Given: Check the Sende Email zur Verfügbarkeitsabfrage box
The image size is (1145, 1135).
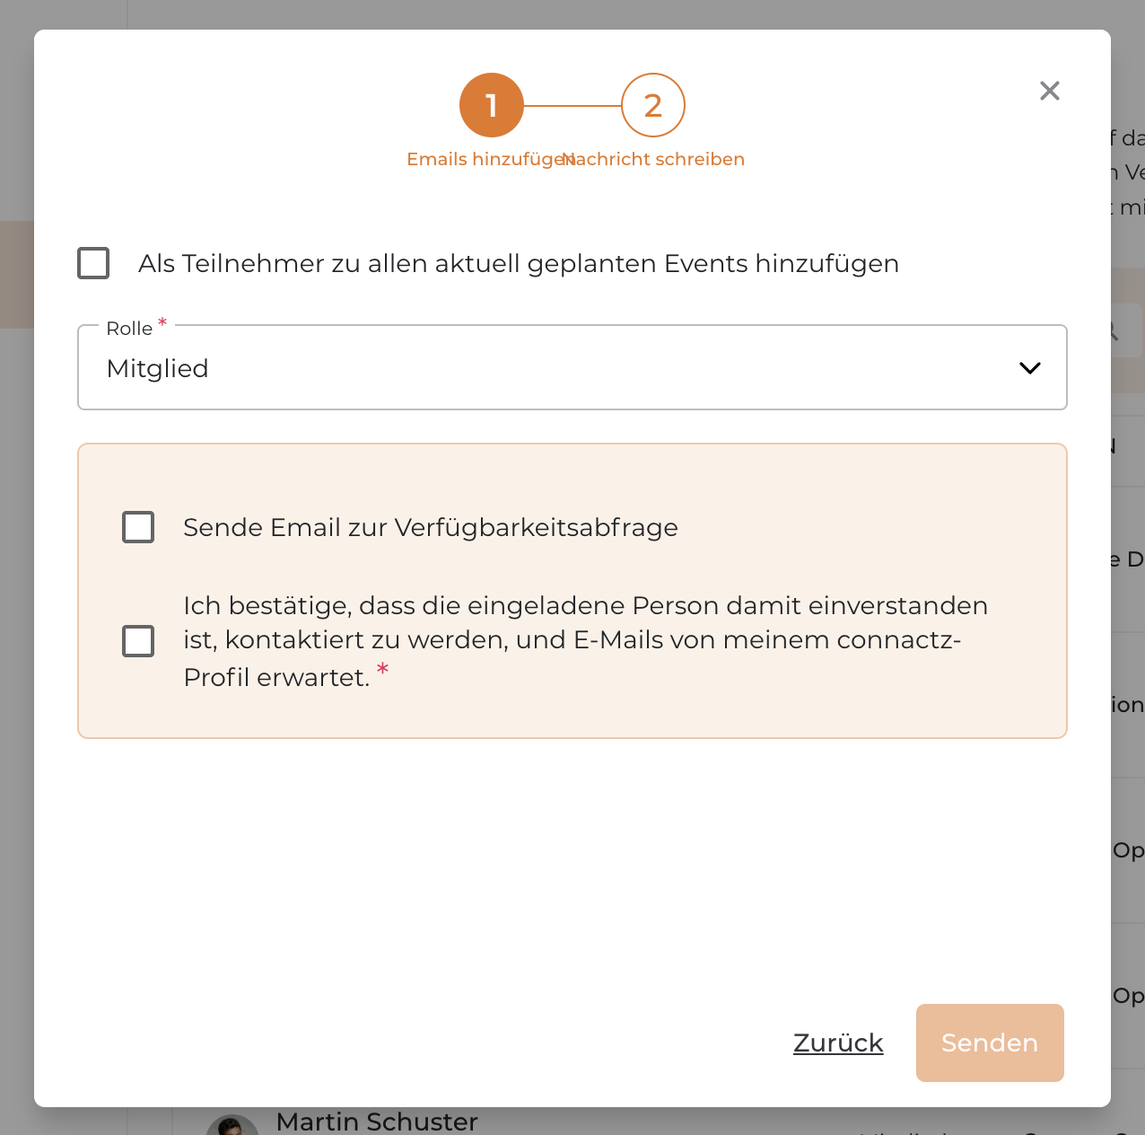Looking at the screenshot, I should pyautogui.click(x=138, y=527).
